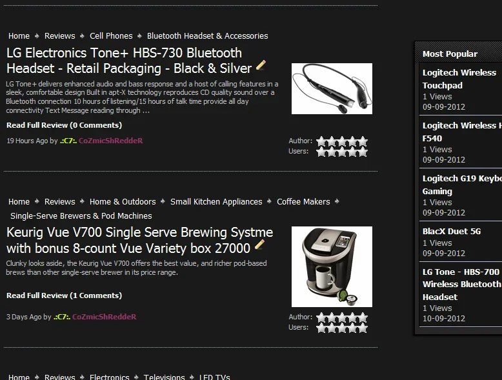Edit the LG Tone+ review with pencil icon
The height and width of the screenshot is (380, 502).
[261, 65]
